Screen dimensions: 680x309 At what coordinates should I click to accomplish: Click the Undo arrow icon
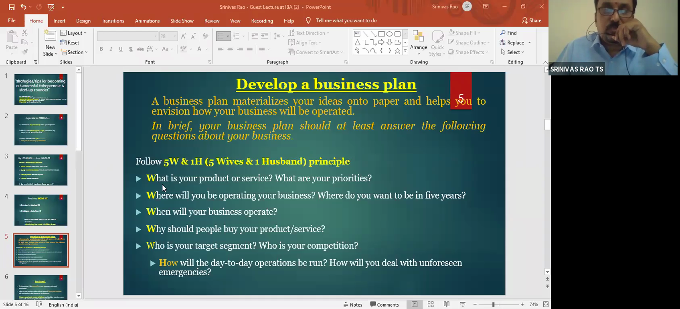(23, 7)
